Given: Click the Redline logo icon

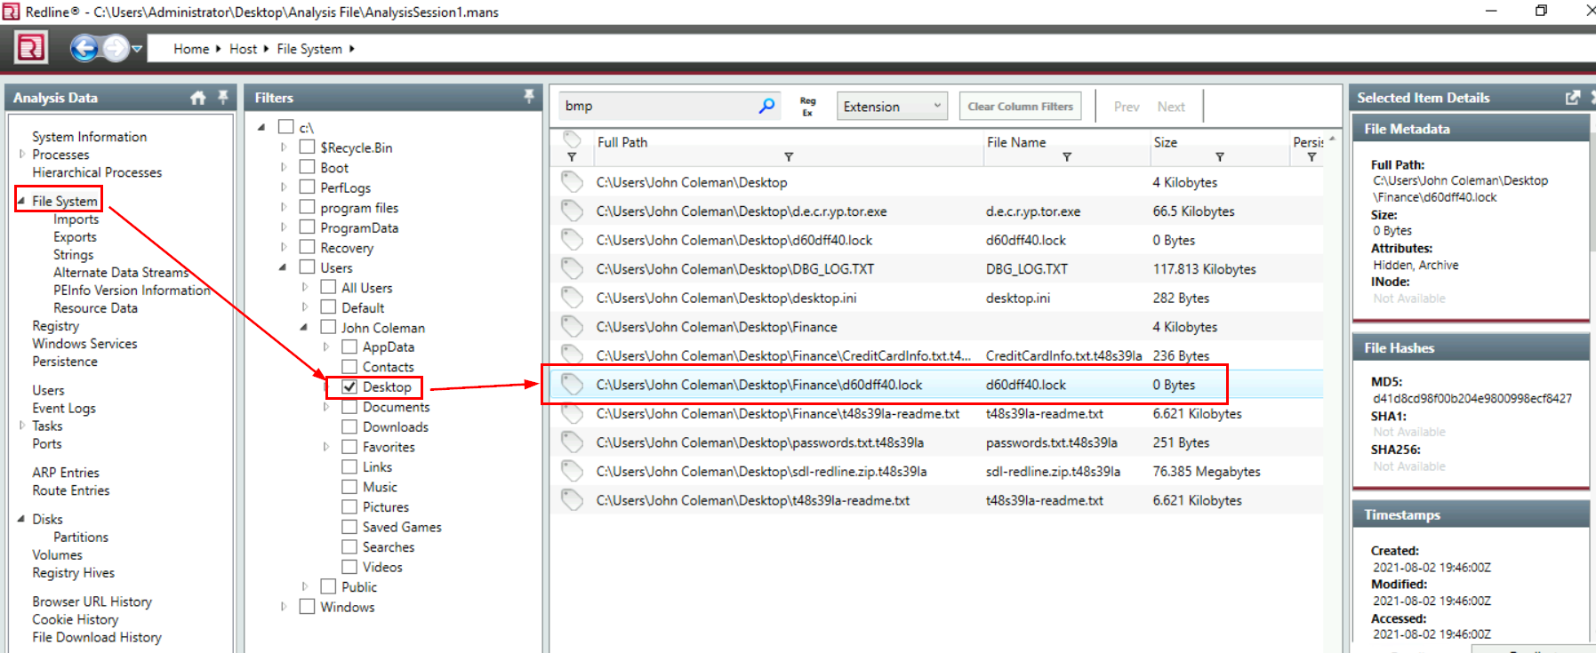Looking at the screenshot, I should tap(31, 48).
